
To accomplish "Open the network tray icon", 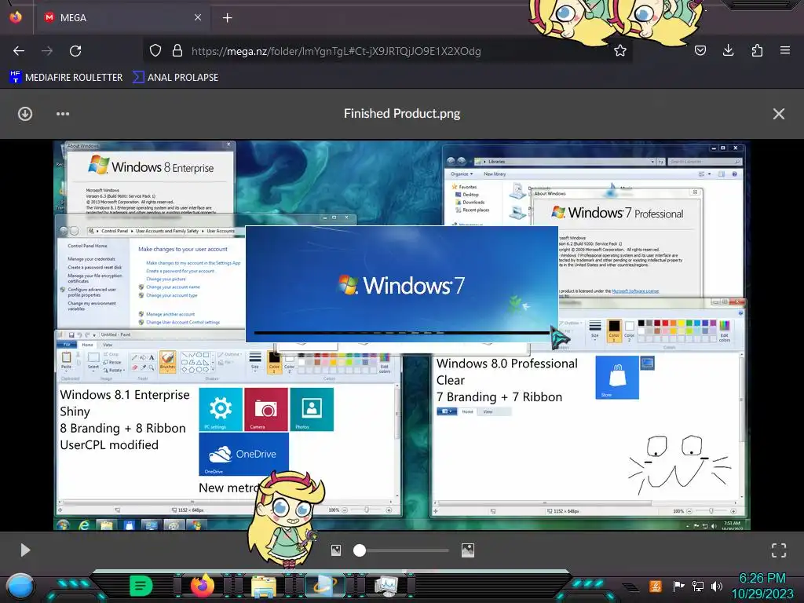I will [698, 586].
